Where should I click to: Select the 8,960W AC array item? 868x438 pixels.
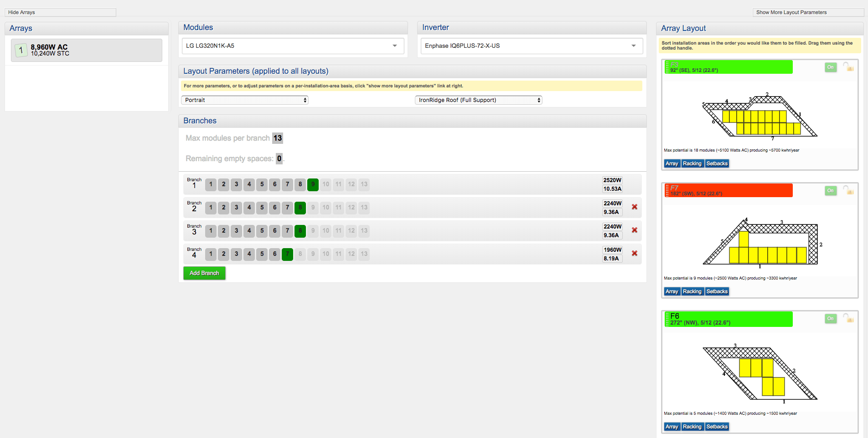point(87,50)
